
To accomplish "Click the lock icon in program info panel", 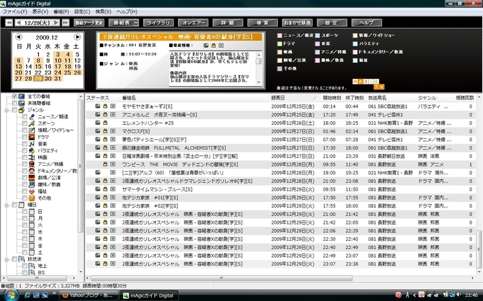I will tap(214, 45).
